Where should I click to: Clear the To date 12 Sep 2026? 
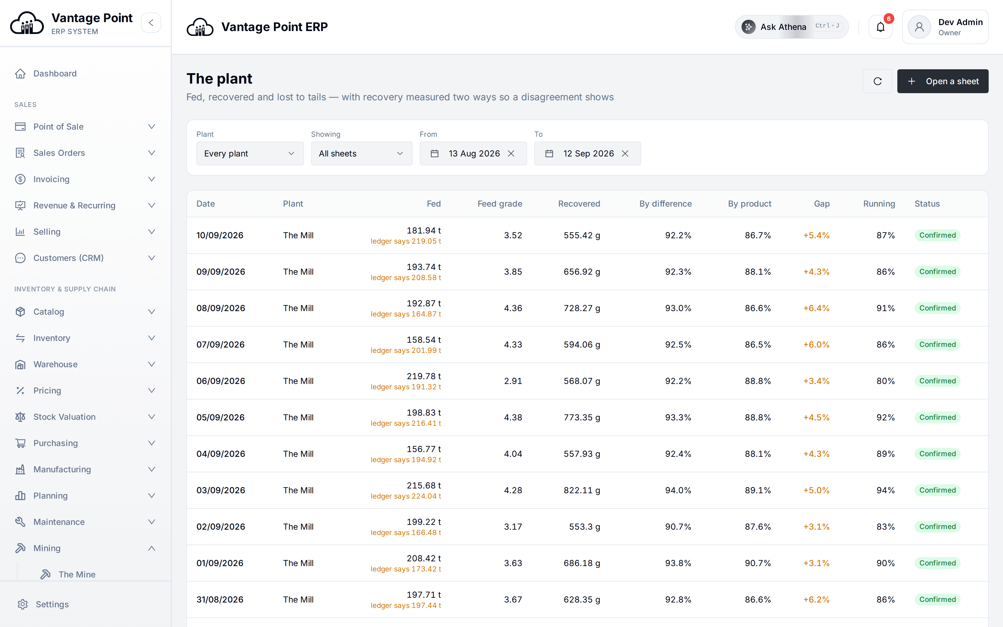[625, 153]
